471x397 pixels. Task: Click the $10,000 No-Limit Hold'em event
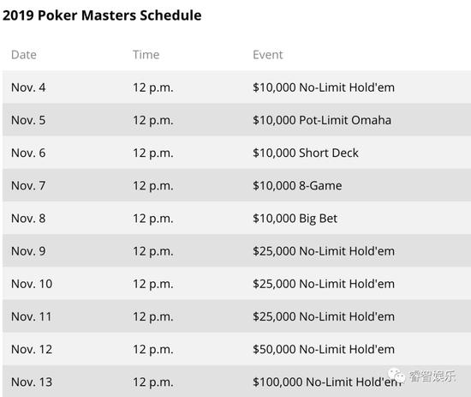click(x=324, y=87)
